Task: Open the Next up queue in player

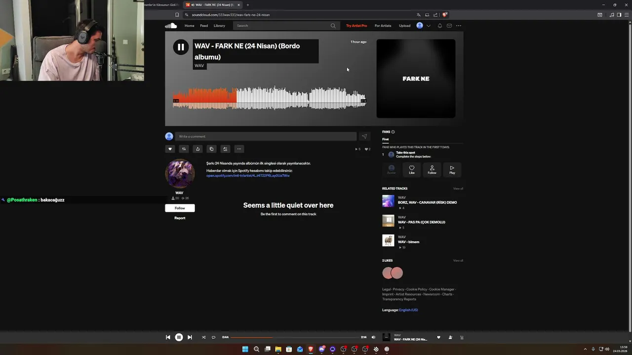Action: pyautogui.click(x=462, y=337)
